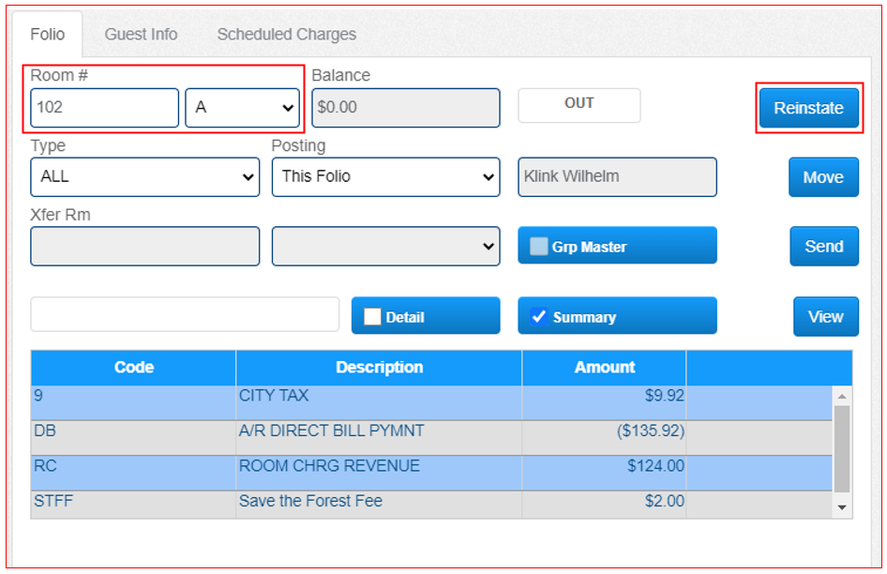Screen dimensions: 887x574
Task: Click the Send button
Action: point(823,247)
